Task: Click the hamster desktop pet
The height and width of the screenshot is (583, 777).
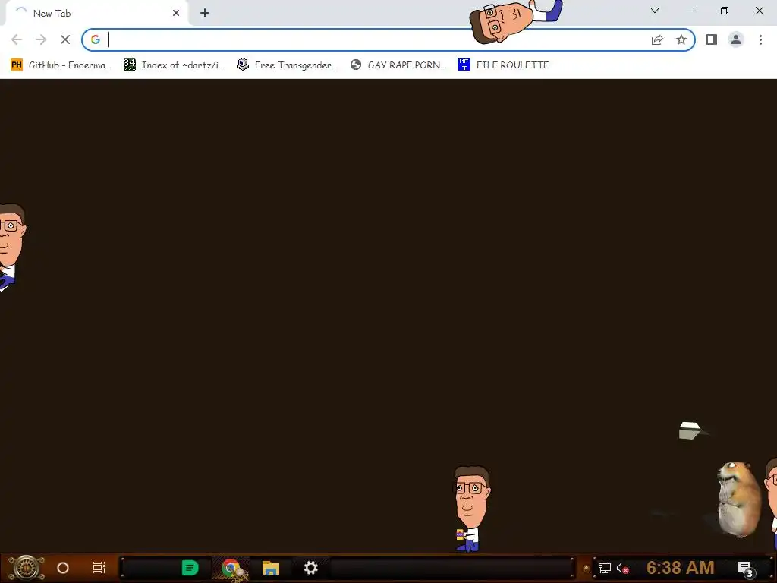Action: 738,499
